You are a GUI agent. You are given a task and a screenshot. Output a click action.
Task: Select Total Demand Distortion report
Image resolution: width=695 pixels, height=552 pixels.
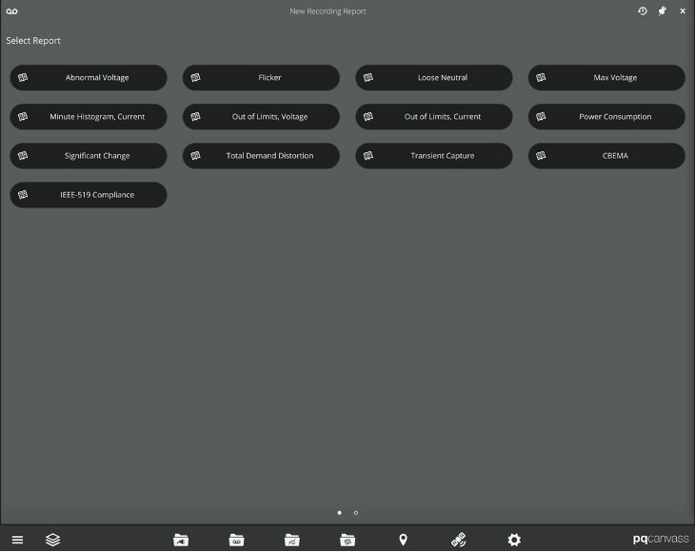261,156
